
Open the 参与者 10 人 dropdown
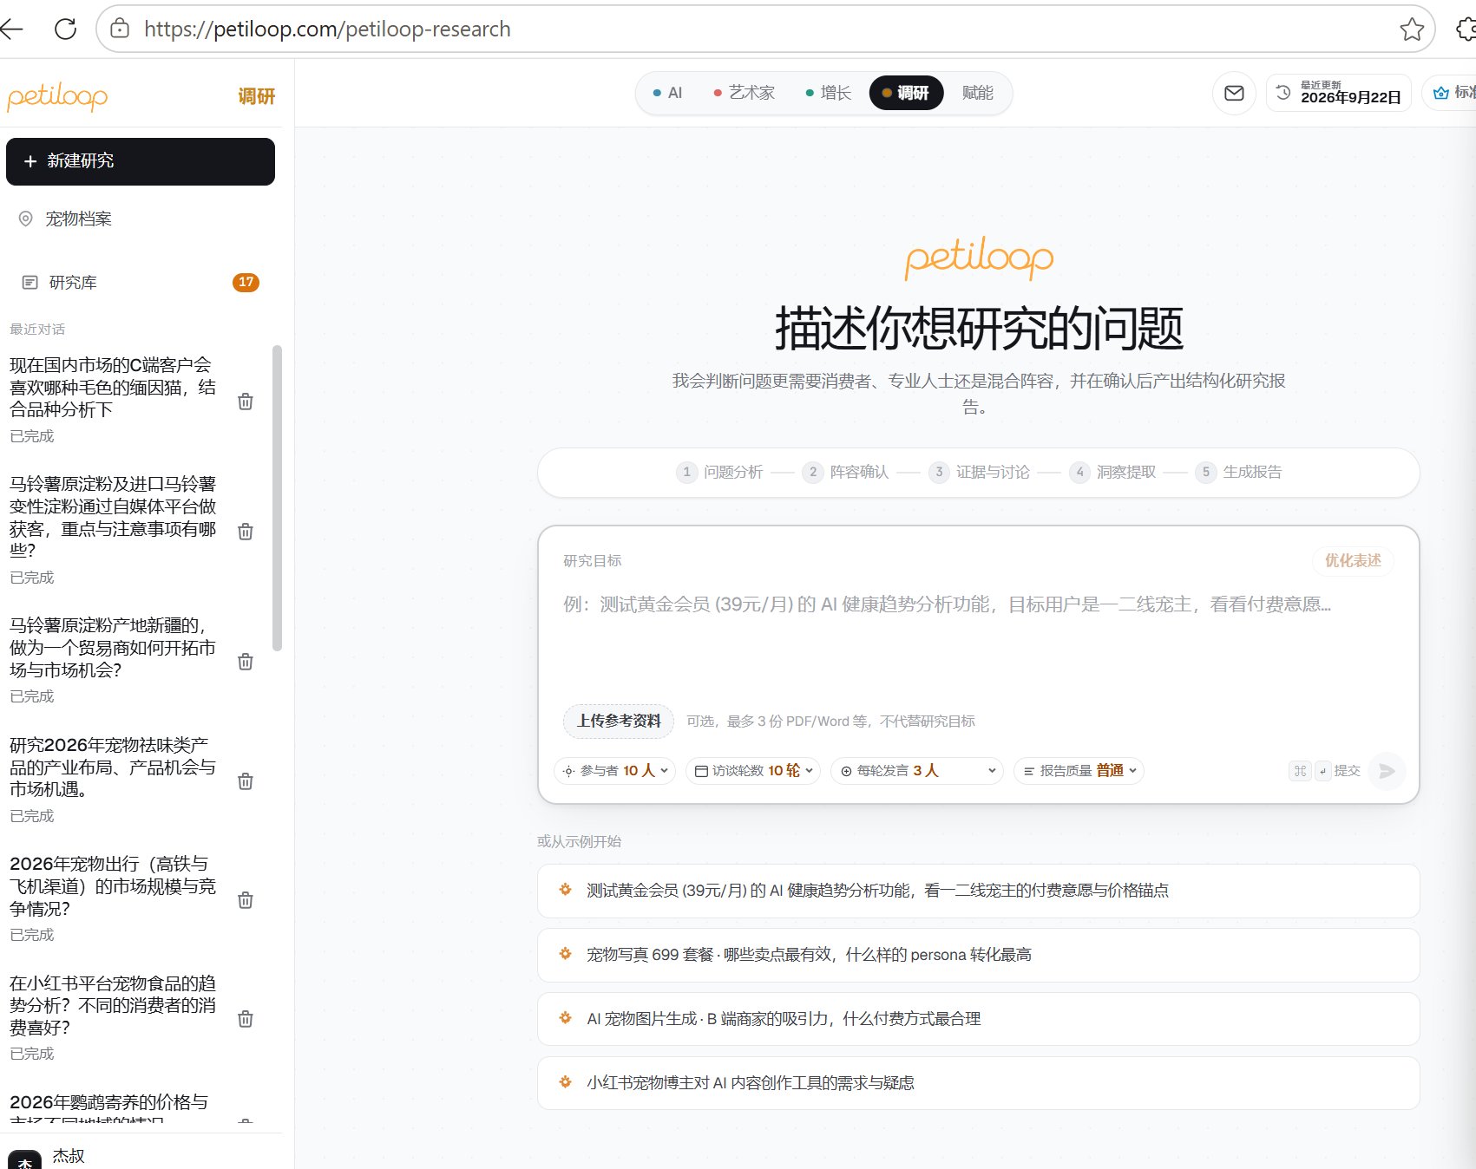pyautogui.click(x=615, y=771)
